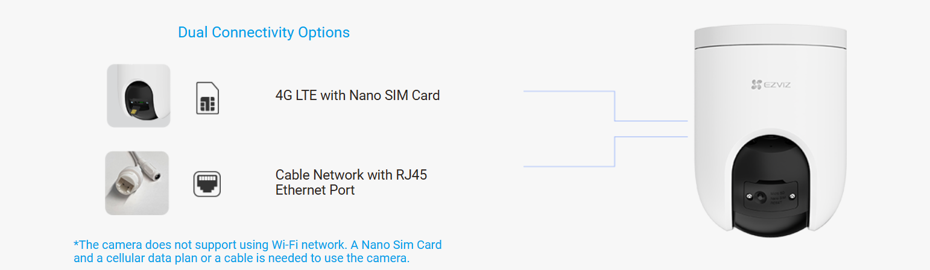This screenshot has height=270, width=930.
Task: Click the RJ45 Ethernet port icon
Action: (x=207, y=184)
